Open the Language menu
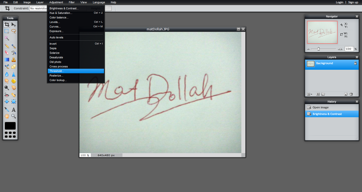 click(x=99, y=2)
